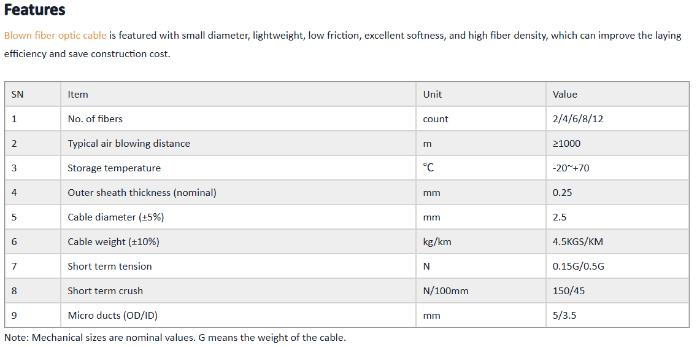Click the Micro ducts (OD/ID) cell
697x347 pixels.
tap(238, 316)
